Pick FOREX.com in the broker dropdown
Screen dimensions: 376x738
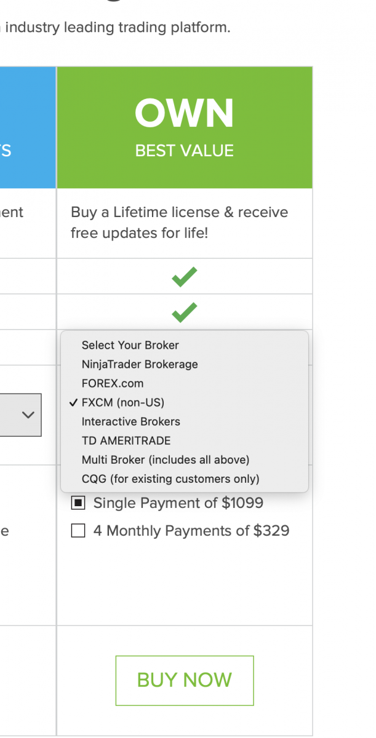point(112,383)
